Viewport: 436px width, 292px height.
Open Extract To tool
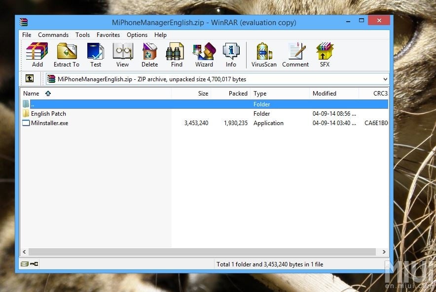point(67,55)
